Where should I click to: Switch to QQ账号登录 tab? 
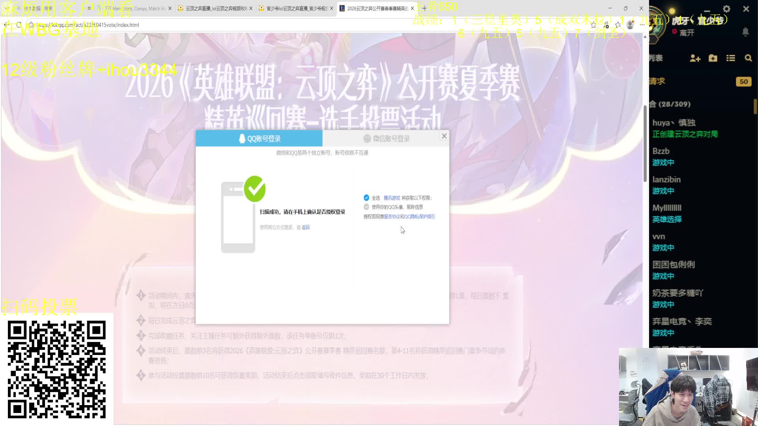click(259, 138)
